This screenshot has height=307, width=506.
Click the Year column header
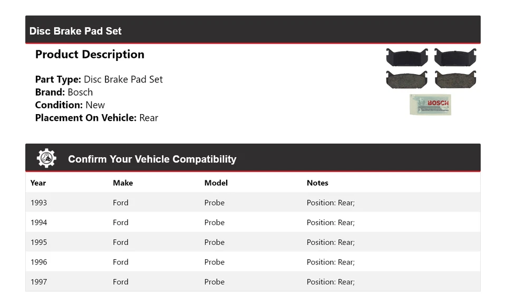pos(38,183)
